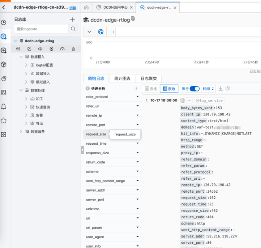Click the 搜索logstore search input field

41,29
